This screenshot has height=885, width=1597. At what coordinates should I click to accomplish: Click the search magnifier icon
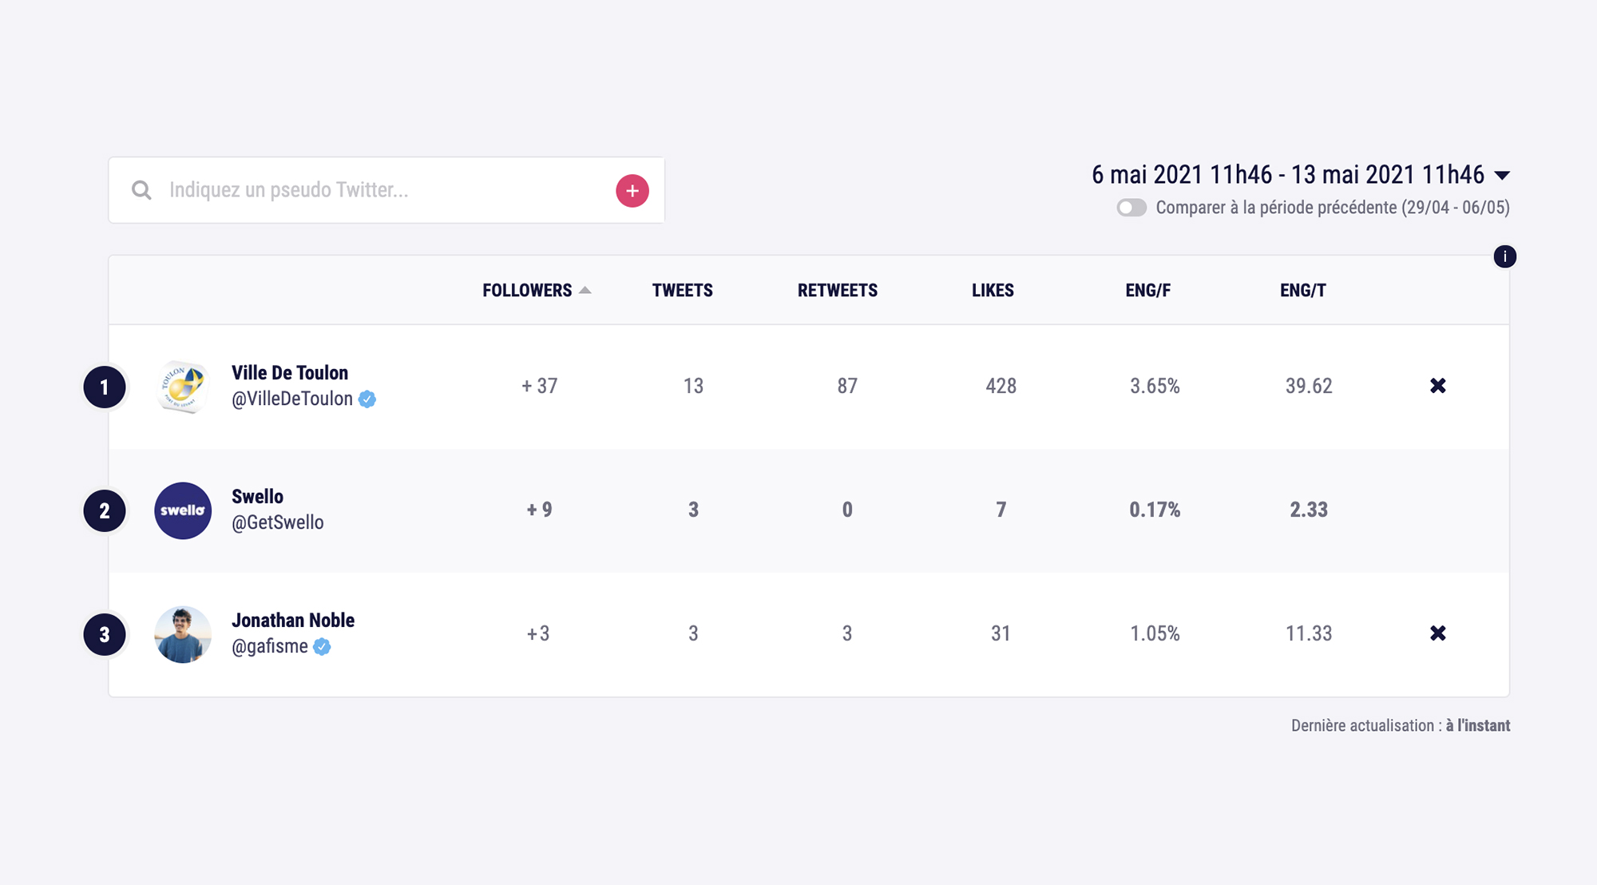pyautogui.click(x=141, y=190)
